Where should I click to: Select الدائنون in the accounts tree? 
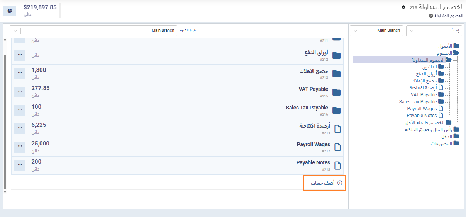pyautogui.click(x=429, y=67)
